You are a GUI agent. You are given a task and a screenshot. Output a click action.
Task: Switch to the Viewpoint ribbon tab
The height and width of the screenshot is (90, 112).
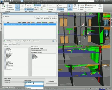click(x=12, y=3)
